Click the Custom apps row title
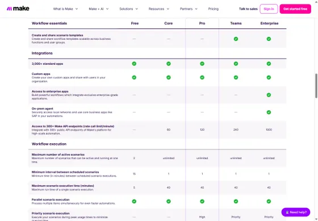Image resolution: width=318 pixels, height=221 pixels. 41,74
